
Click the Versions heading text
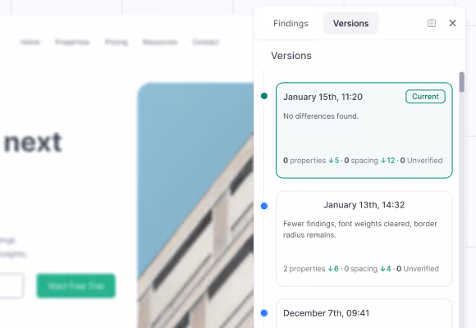[291, 56]
